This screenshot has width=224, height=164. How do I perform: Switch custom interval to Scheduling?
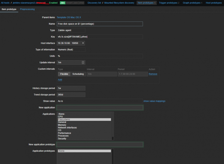pyautogui.click(x=78, y=74)
